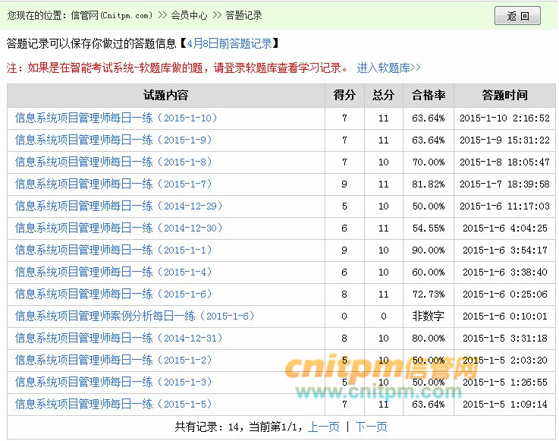Open the 2015-1-5 daily practice record
This screenshot has height=441, width=559.
114,404
